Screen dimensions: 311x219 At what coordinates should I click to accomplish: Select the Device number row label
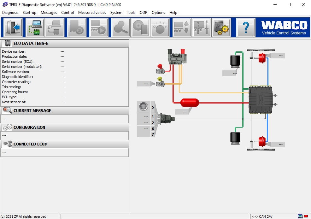pyautogui.click(x=14, y=51)
